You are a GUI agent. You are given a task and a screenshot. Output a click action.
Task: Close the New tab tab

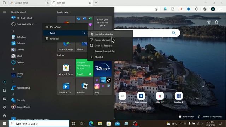pyautogui.click(x=90, y=3)
